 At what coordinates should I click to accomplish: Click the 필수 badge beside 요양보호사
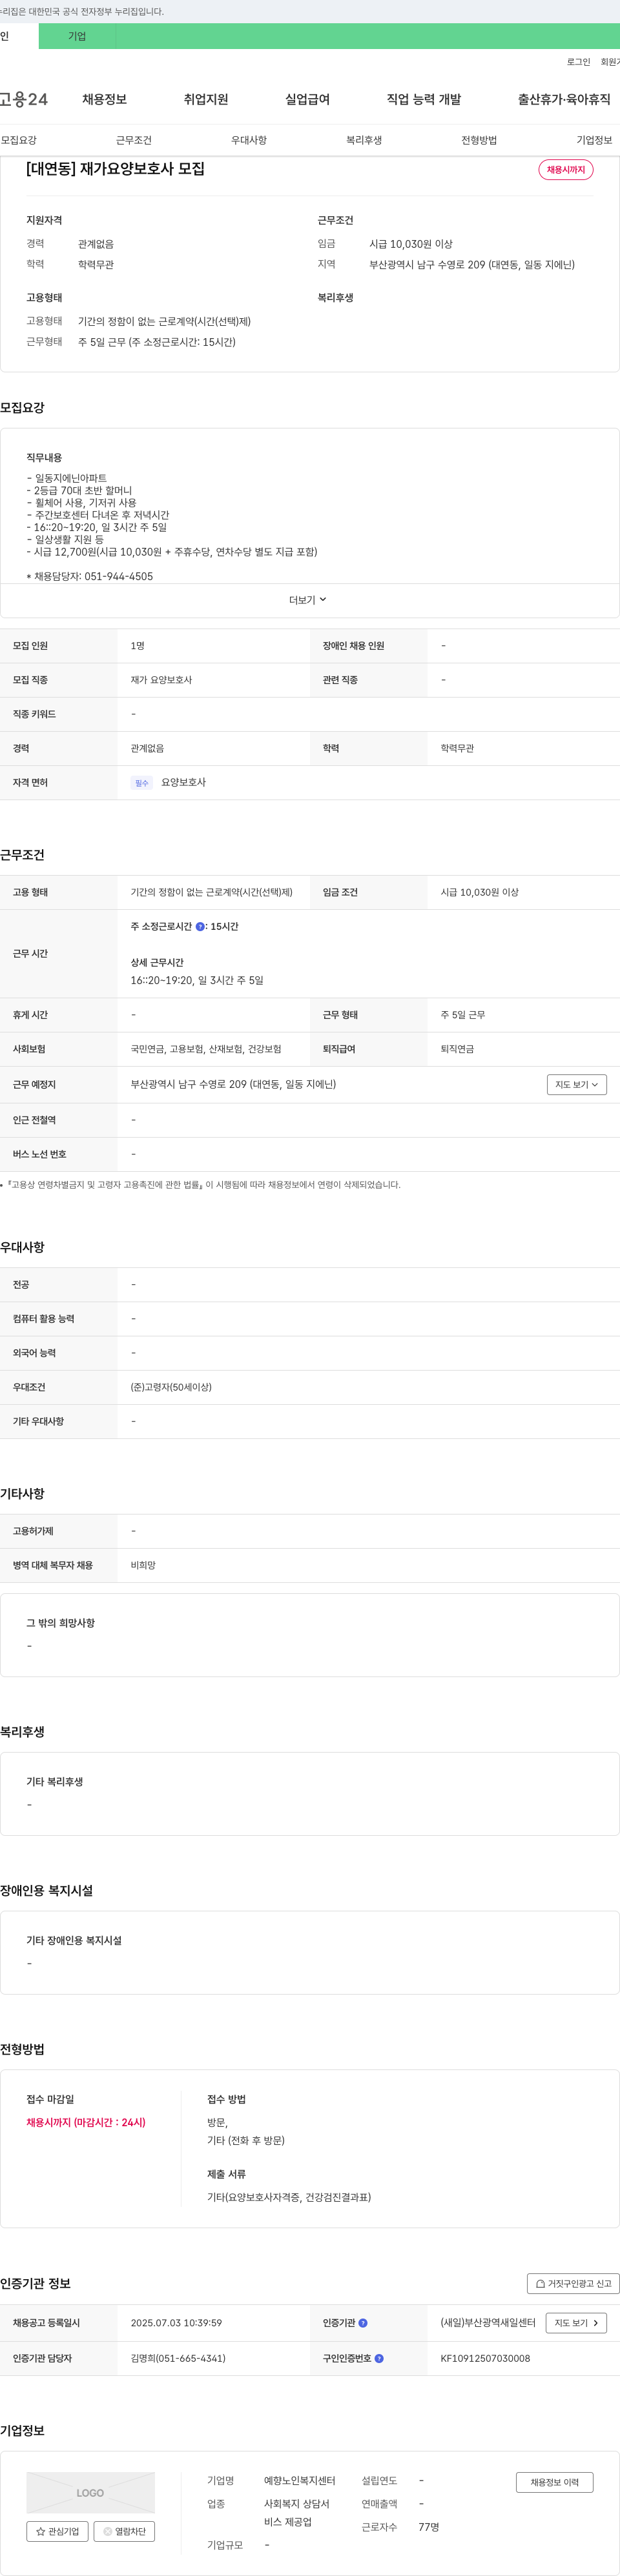[x=141, y=783]
